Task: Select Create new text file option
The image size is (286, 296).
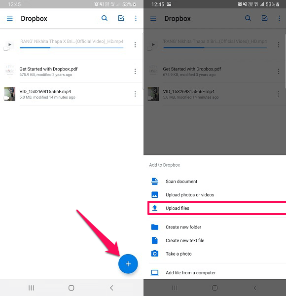Action: (x=214, y=240)
